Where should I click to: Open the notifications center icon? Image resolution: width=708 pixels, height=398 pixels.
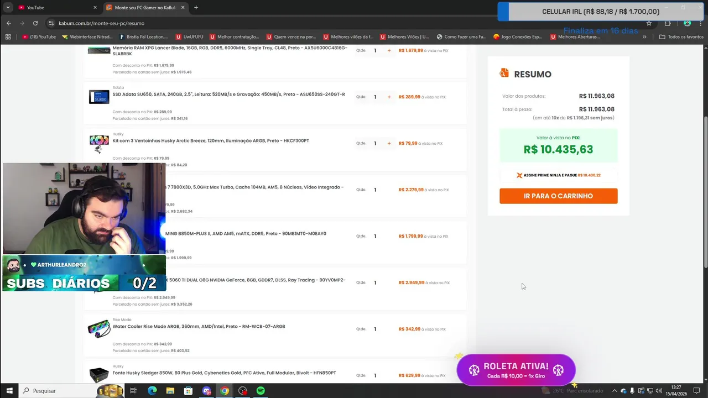pyautogui.click(x=697, y=391)
